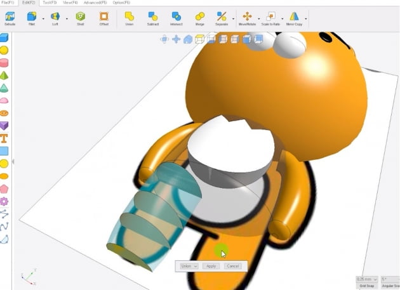Choose the Subtract boolean tool
400x290 pixels.
click(x=153, y=18)
